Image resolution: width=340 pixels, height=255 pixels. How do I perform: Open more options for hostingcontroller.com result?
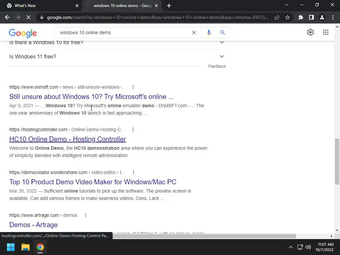[133, 129]
